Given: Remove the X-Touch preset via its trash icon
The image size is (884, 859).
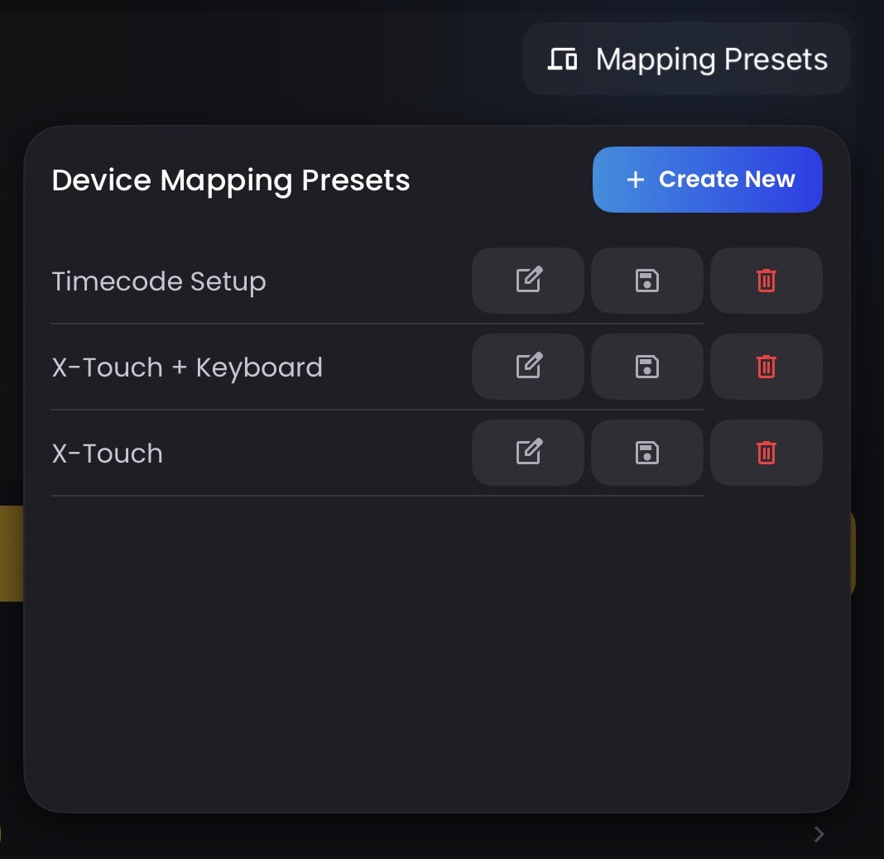Looking at the screenshot, I should click(766, 453).
